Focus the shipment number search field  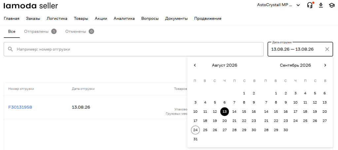134,49
